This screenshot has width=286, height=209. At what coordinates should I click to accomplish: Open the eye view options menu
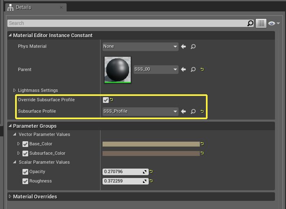click(x=274, y=23)
